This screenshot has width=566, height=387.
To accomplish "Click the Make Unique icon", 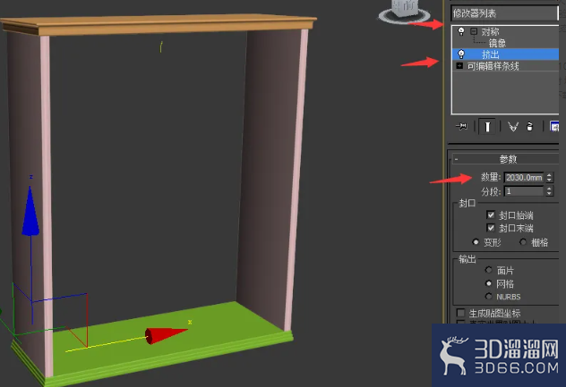I will point(513,127).
